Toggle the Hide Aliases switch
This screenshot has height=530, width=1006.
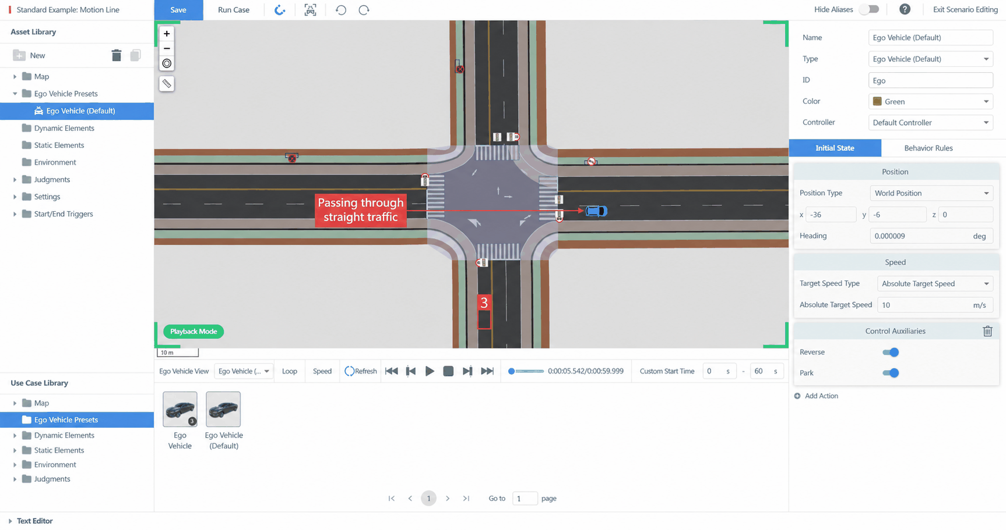pos(869,9)
